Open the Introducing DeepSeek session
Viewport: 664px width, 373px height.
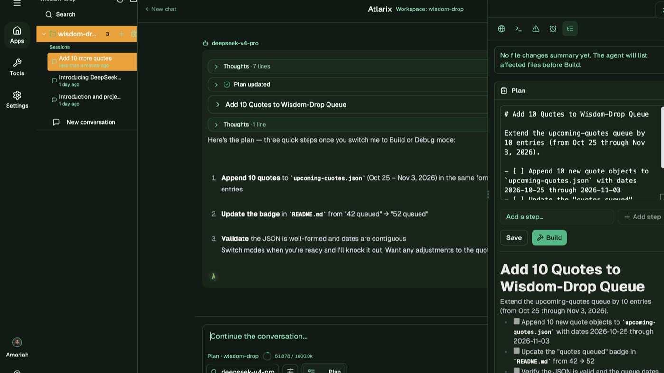(92, 81)
